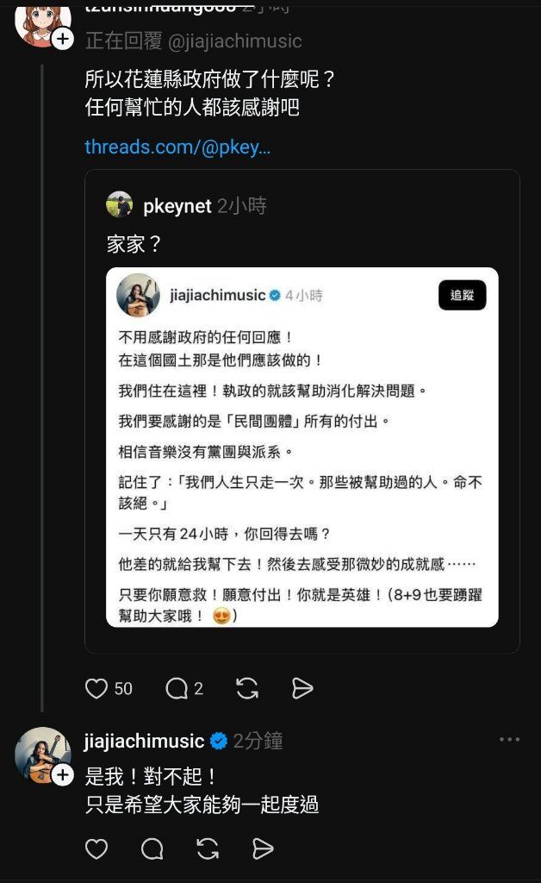Image resolution: width=541 pixels, height=883 pixels.
Task: Open the embedded screenshot image of jiajiachimusic's post
Action: pyautogui.click(x=302, y=448)
